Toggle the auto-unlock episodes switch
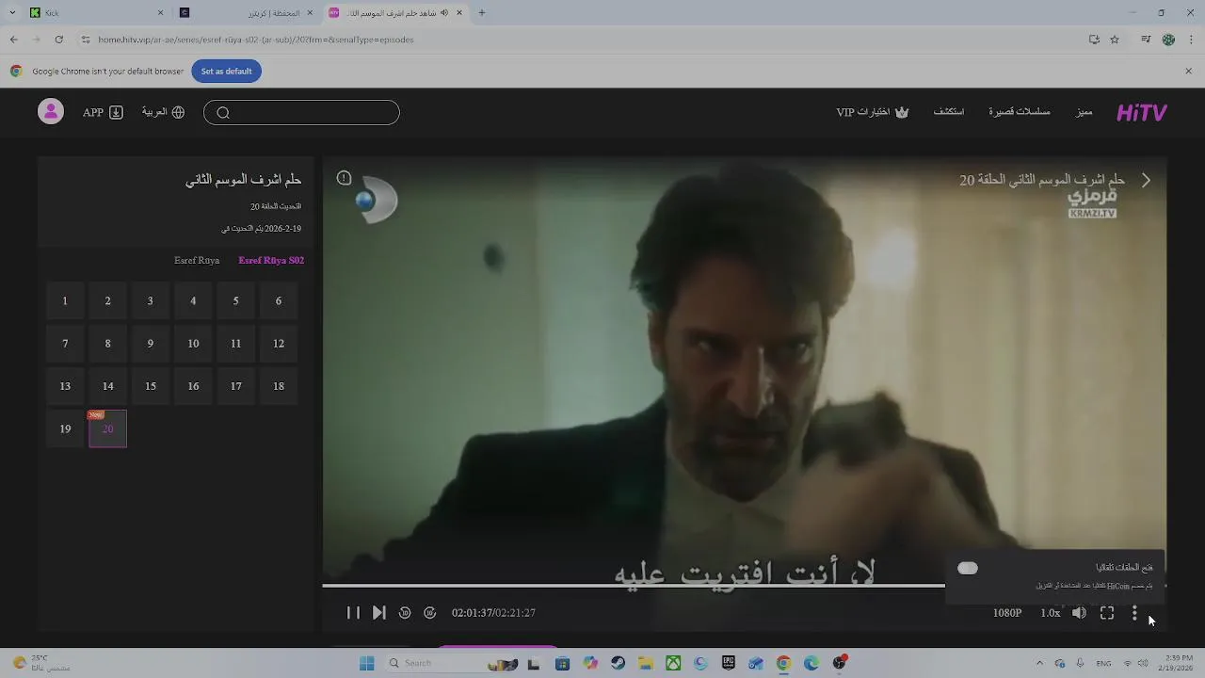1205x678 pixels. click(968, 568)
